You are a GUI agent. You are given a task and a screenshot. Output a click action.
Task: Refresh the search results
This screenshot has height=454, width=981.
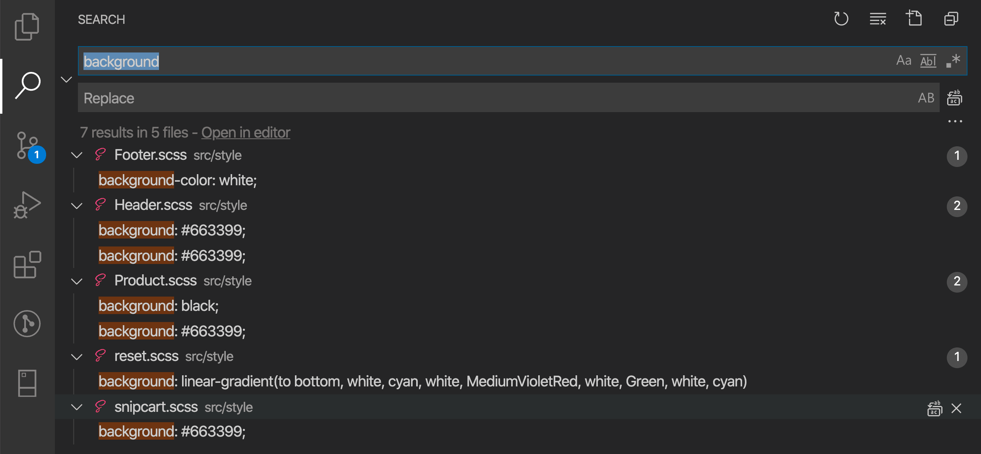[841, 19]
